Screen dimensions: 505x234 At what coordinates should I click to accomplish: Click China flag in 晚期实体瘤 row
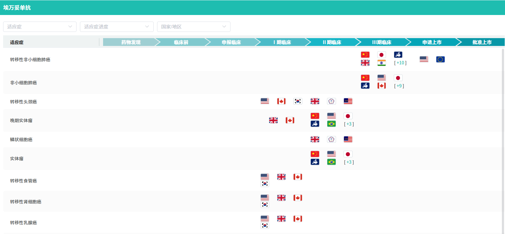tap(315, 116)
